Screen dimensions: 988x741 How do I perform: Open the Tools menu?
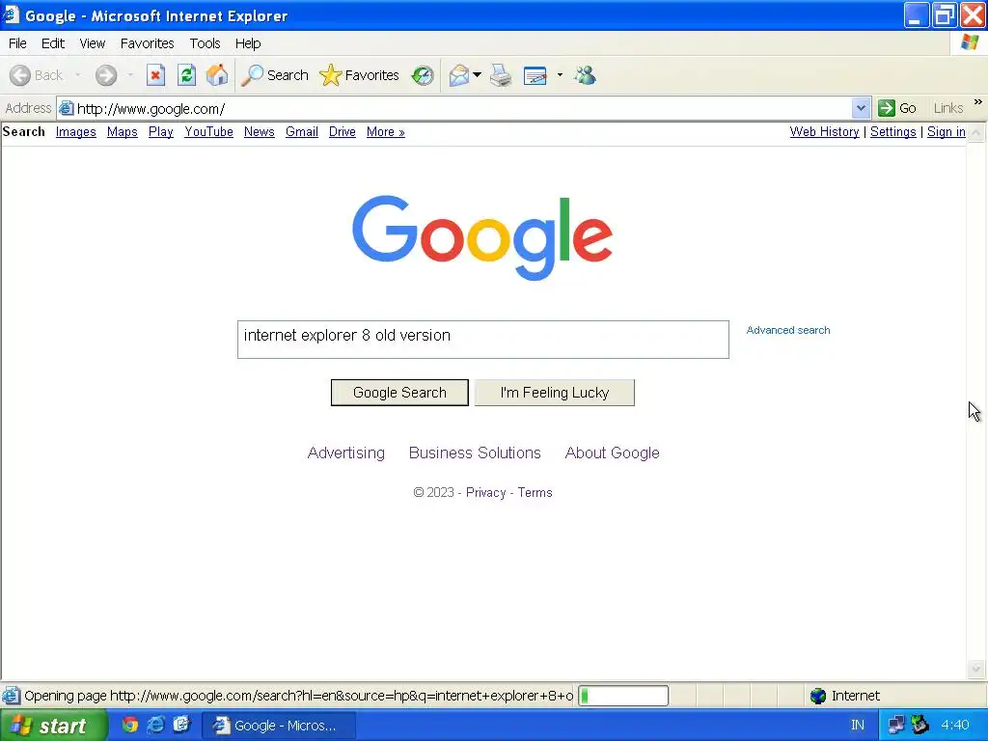click(x=205, y=43)
